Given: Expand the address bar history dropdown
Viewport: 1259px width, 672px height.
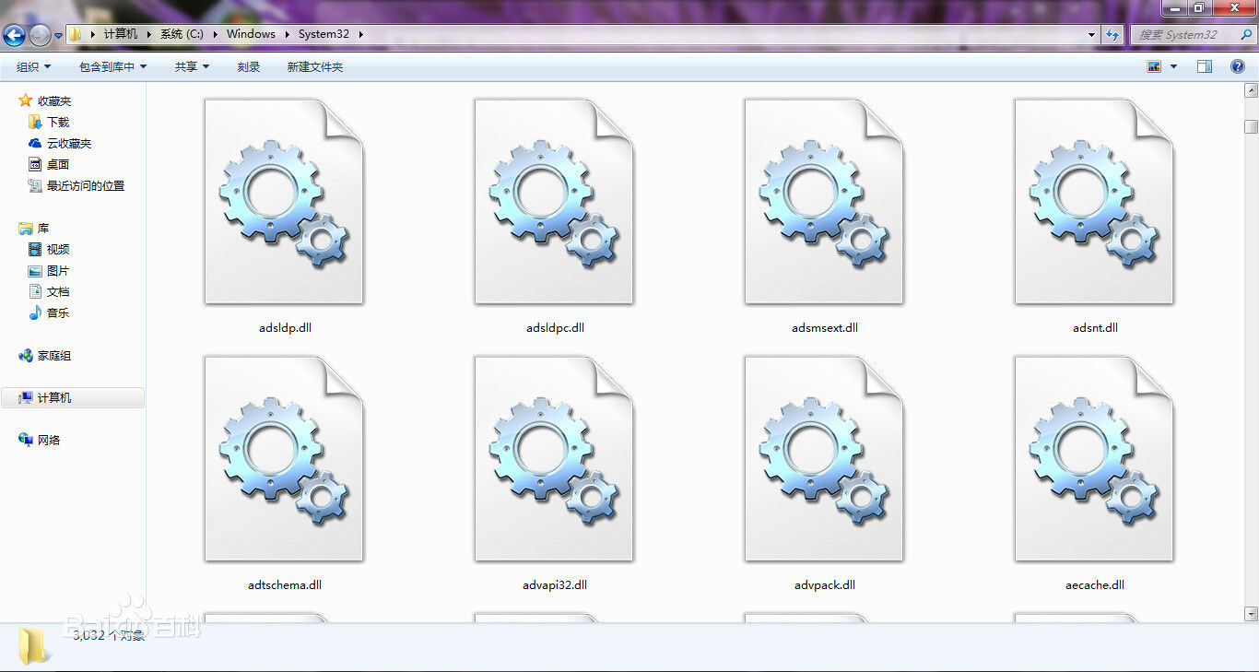Looking at the screenshot, I should (1092, 34).
